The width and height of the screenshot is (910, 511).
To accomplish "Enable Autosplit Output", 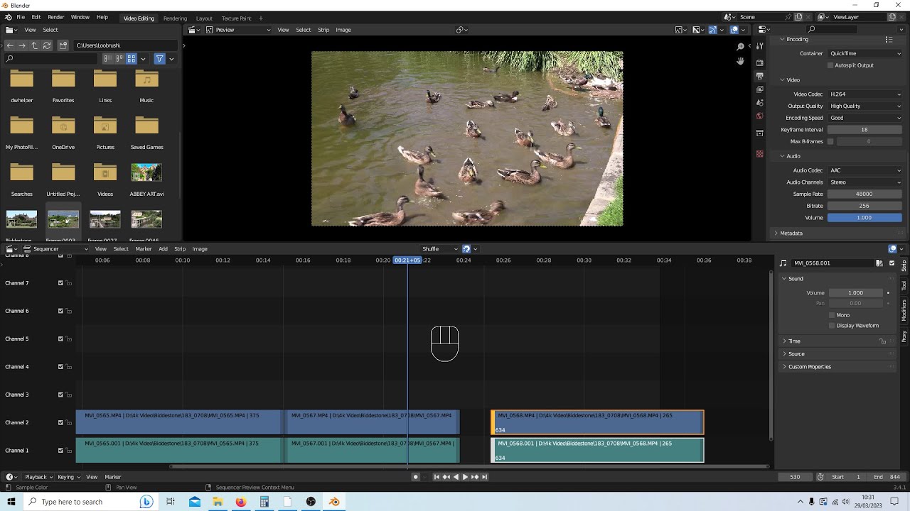I will point(830,65).
